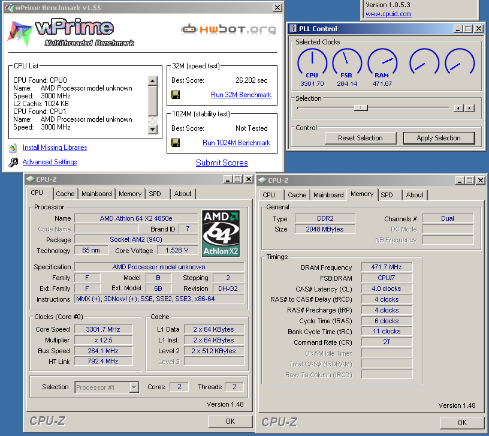Screen dimensions: 489x436
Task: Click OK in left CPU-Z window
Action: coord(230,422)
